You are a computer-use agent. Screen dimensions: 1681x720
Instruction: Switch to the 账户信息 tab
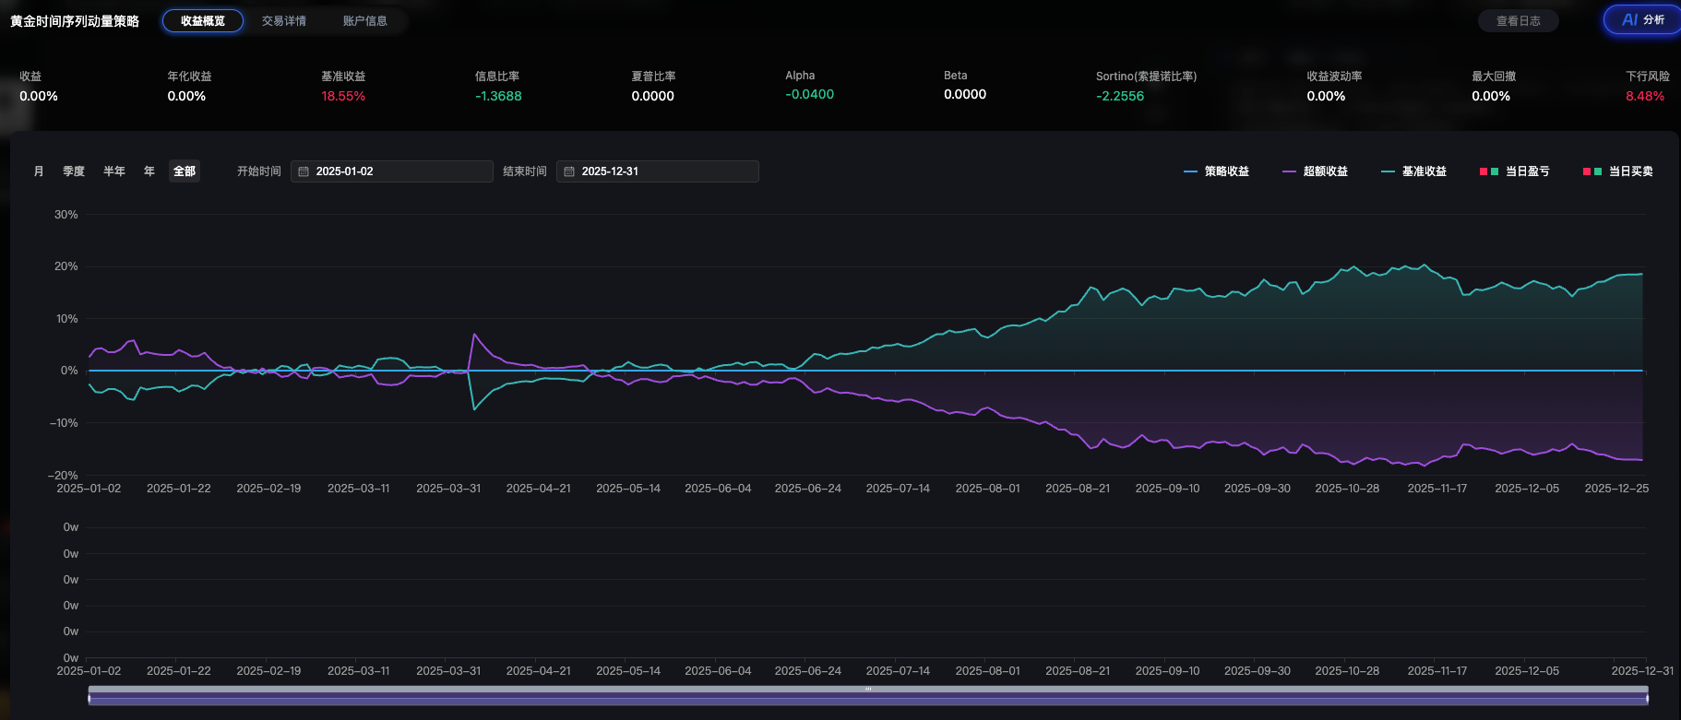coord(365,20)
